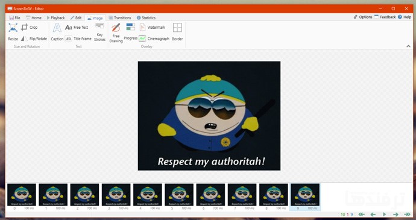416x220 pixels.
Task: Open the Flip/Rotate tool
Action: (x=34, y=39)
